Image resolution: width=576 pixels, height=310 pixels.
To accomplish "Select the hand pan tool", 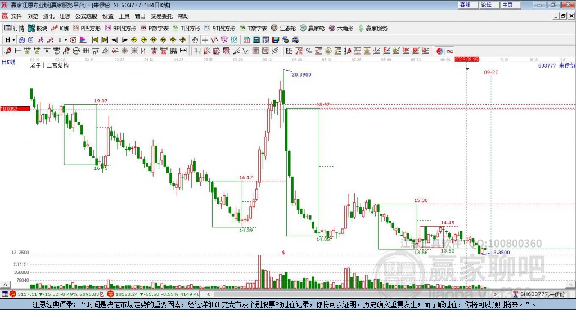I will tap(195, 40).
